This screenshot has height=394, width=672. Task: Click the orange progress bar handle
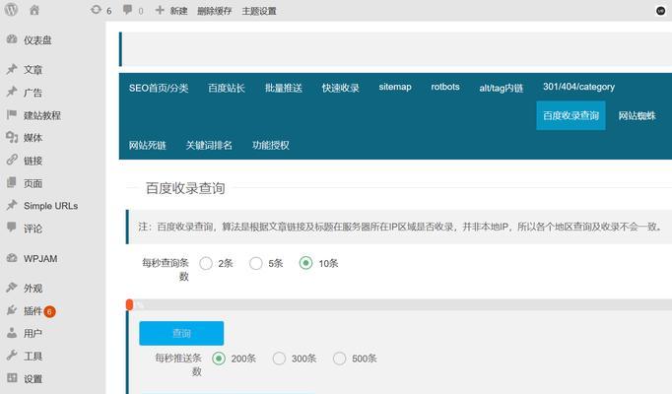tap(129, 304)
